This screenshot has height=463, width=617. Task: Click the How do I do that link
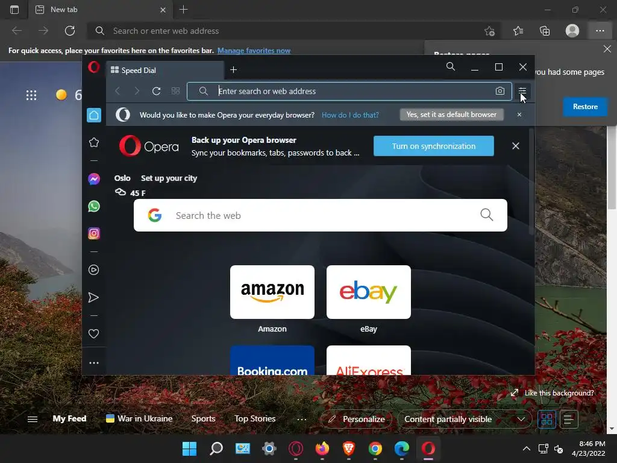(x=350, y=115)
